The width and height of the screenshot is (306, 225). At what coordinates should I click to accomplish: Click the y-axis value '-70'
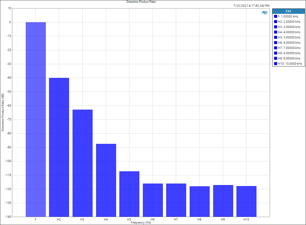pos(9,119)
